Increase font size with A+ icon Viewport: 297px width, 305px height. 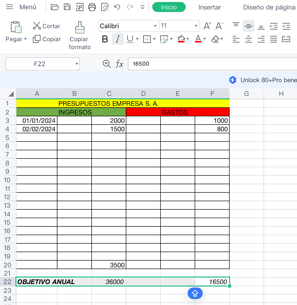(207, 26)
